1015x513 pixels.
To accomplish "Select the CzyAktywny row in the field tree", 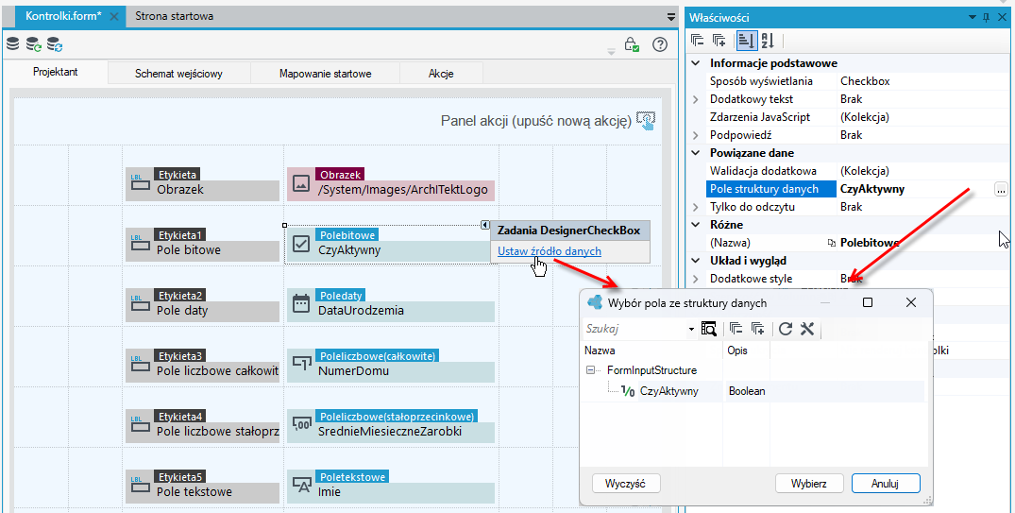I will point(753,391).
